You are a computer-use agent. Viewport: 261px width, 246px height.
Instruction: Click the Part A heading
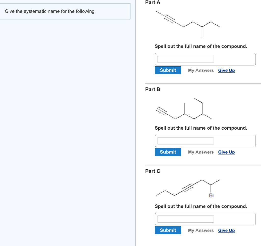pos(152,3)
